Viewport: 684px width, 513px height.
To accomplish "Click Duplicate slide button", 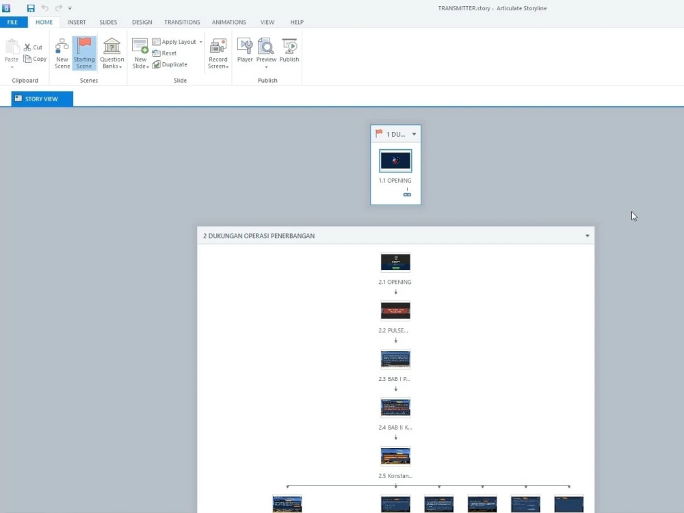I will coord(170,64).
